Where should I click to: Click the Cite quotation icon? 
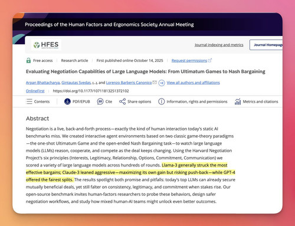point(100,101)
